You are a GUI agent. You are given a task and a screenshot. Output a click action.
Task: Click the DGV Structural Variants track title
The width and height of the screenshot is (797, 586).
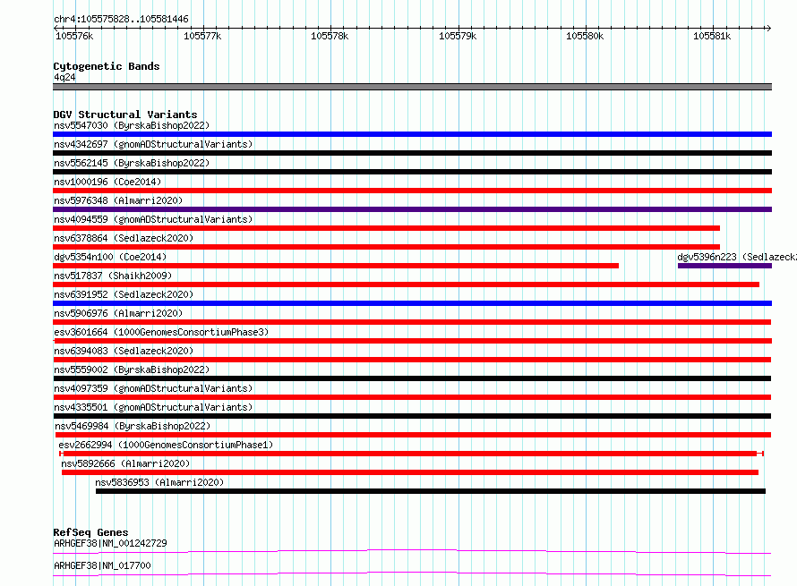click(125, 115)
